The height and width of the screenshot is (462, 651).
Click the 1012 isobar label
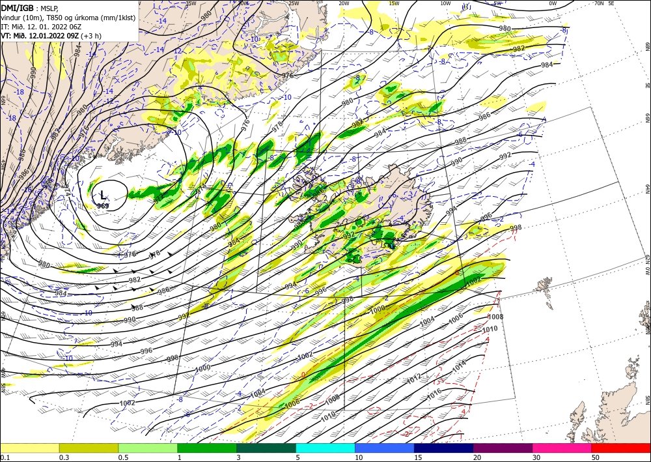[414, 379]
